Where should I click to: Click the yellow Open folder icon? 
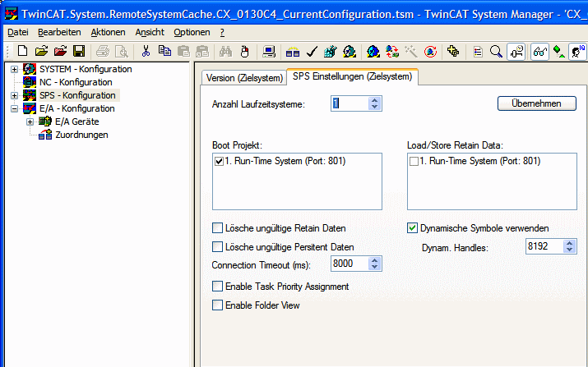tap(41, 51)
